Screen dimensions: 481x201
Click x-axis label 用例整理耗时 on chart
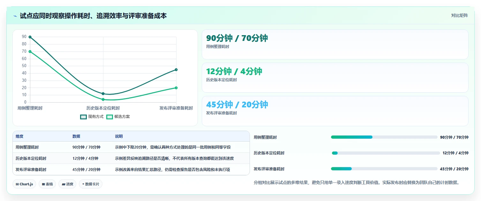(x=30, y=108)
